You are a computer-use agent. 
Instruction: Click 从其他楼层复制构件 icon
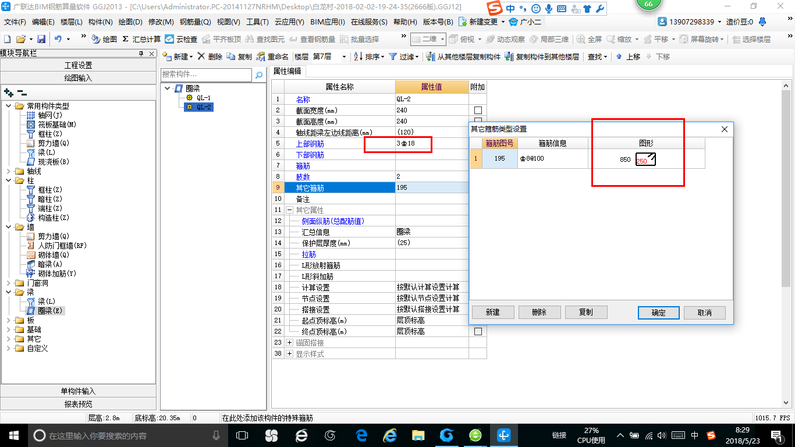point(431,56)
